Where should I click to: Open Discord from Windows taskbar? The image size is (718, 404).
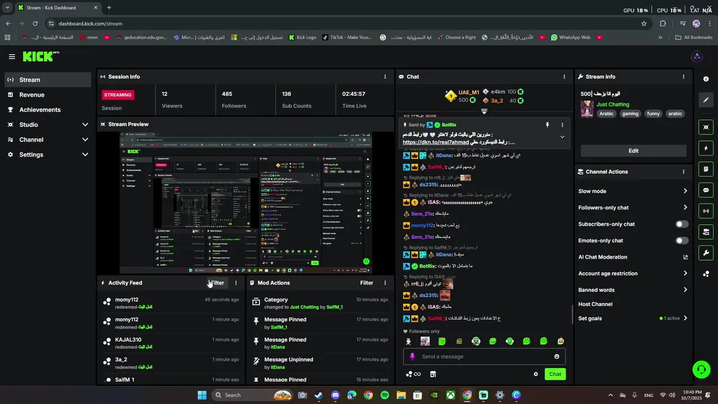tap(335, 396)
